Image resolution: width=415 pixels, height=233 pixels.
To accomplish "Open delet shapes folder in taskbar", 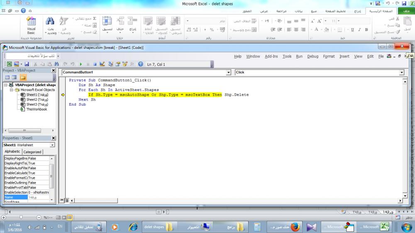I will point(159,227).
